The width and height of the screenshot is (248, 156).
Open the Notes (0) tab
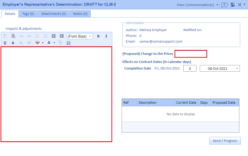[x=80, y=14]
